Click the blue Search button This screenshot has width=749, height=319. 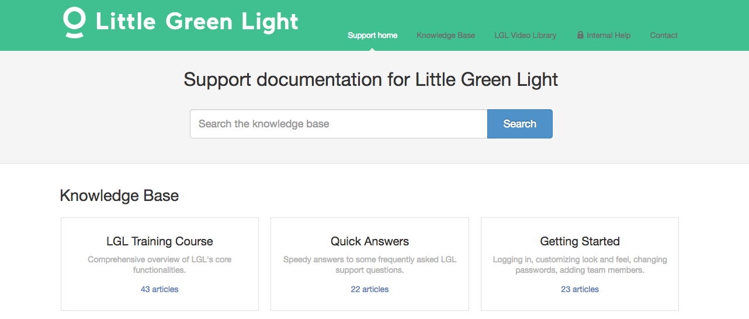520,124
